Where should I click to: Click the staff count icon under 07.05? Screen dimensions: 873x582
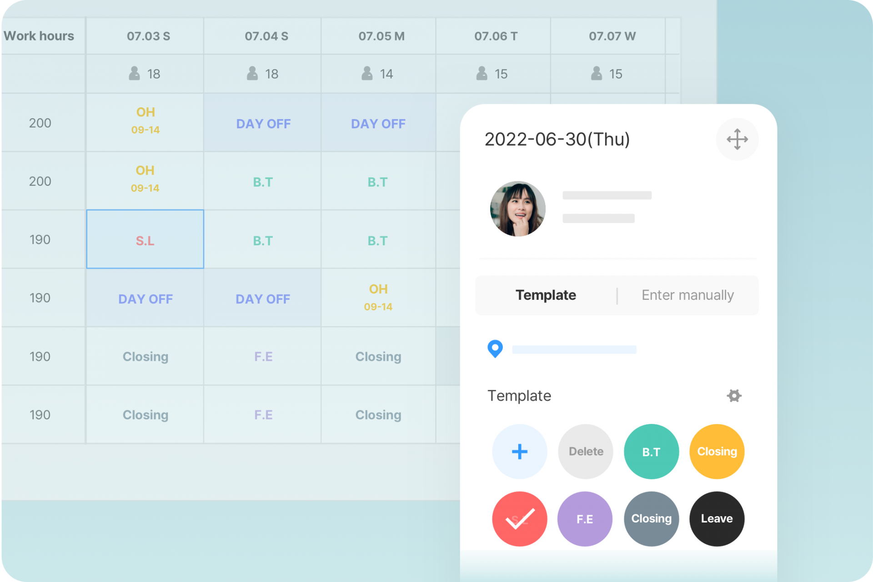pos(367,73)
